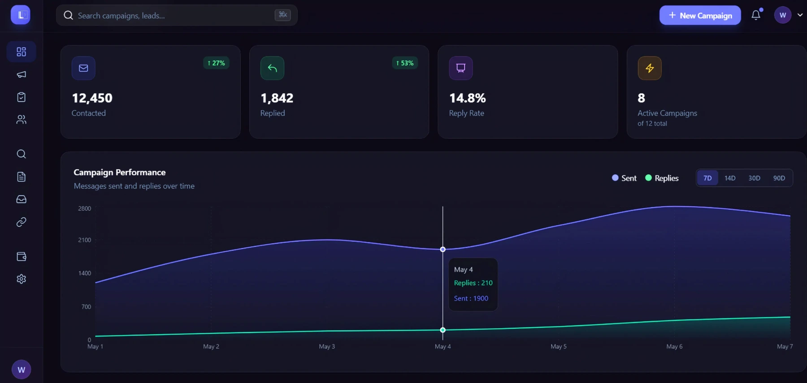Image resolution: width=807 pixels, height=383 pixels.
Task: Select the 90D time range
Action: point(779,178)
